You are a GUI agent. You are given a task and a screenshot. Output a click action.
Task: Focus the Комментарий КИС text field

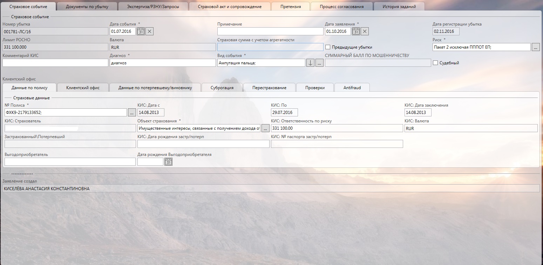pyautogui.click(x=55, y=63)
